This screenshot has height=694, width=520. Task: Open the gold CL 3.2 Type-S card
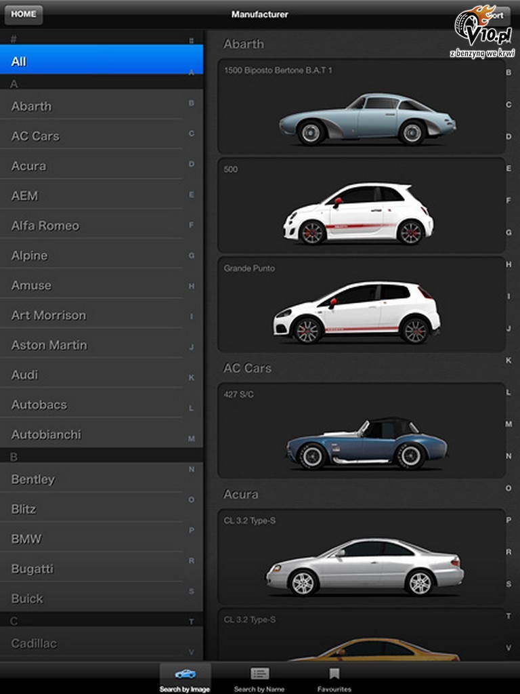(x=362, y=634)
